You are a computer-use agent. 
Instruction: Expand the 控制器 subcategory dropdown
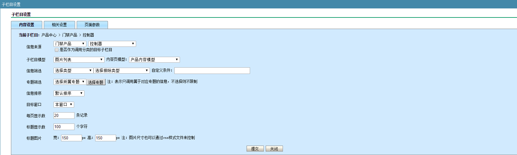click(x=112, y=44)
